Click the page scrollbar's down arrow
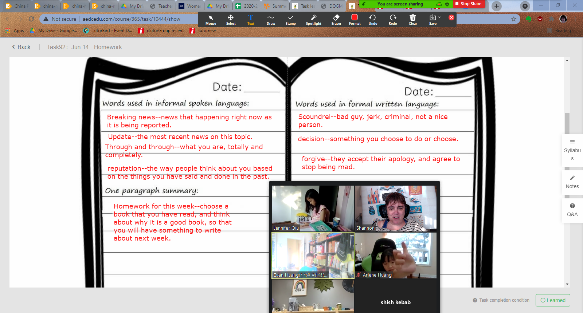583x313 pixels. [567, 284]
